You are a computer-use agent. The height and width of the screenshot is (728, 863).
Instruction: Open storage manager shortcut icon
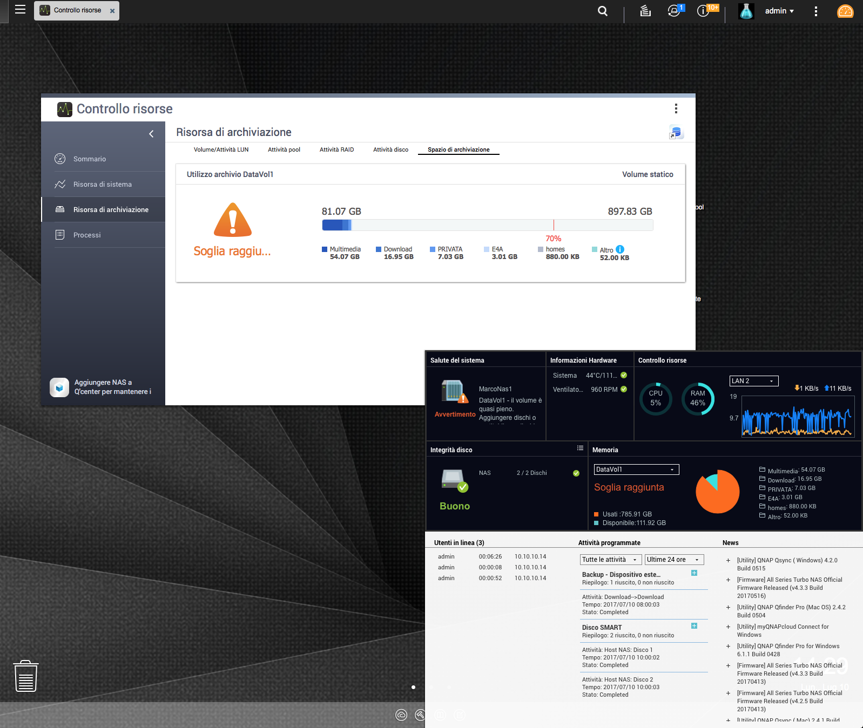(x=676, y=132)
